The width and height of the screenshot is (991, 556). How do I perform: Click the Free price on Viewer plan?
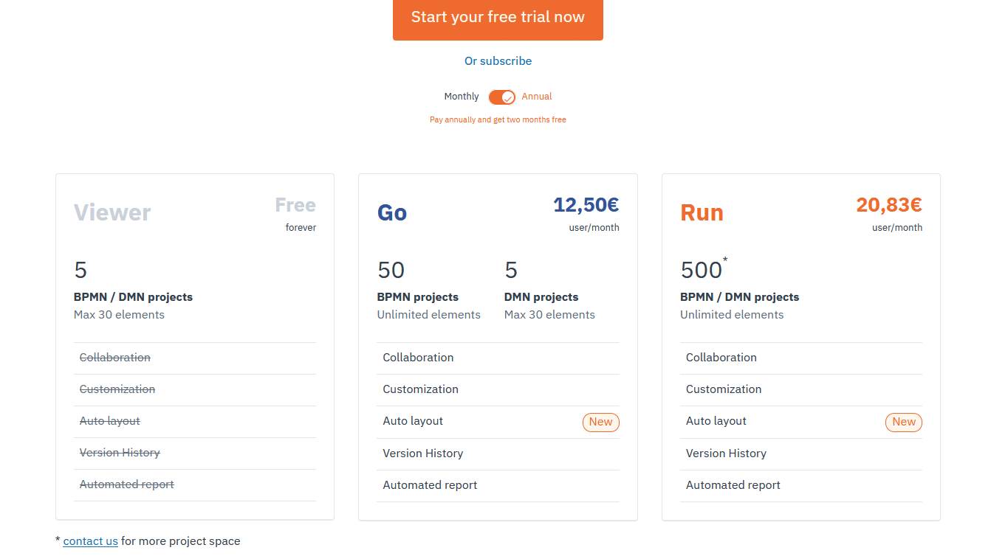pos(295,204)
